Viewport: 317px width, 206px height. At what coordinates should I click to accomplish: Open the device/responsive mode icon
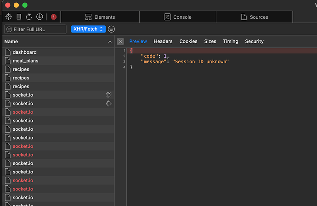19,17
